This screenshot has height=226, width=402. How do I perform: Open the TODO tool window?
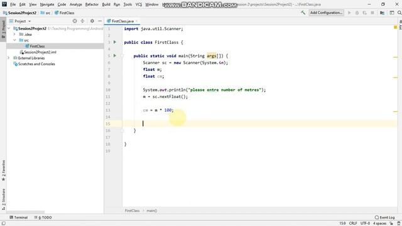coord(43,217)
